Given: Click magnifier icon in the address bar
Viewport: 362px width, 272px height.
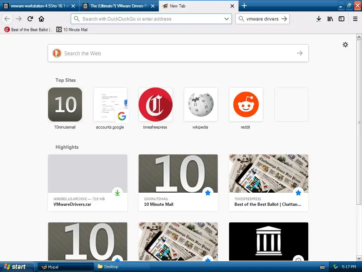Looking at the screenshot, I should tap(77, 19).
